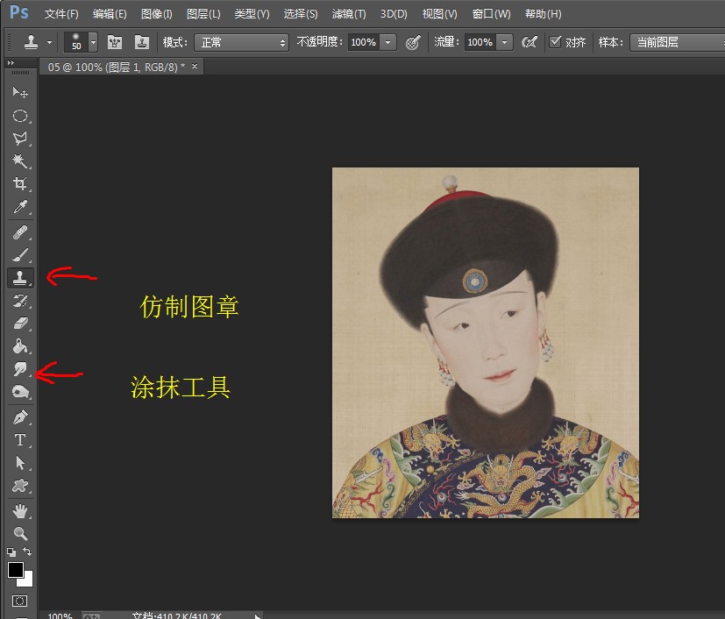Open the 滤镜(T) menu

(349, 14)
